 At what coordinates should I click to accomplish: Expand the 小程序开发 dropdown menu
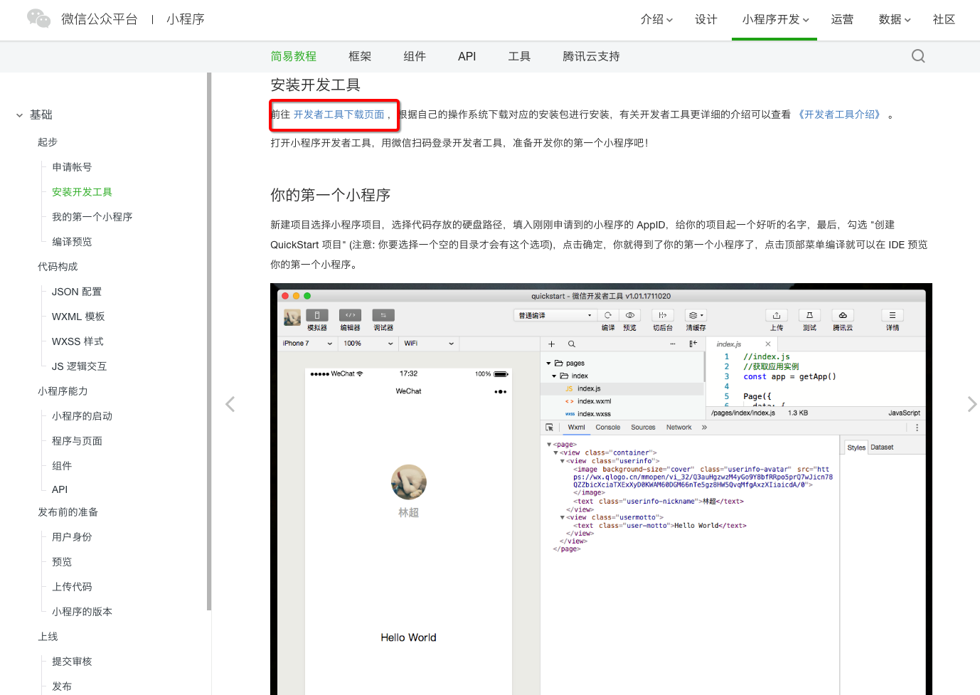(x=775, y=19)
